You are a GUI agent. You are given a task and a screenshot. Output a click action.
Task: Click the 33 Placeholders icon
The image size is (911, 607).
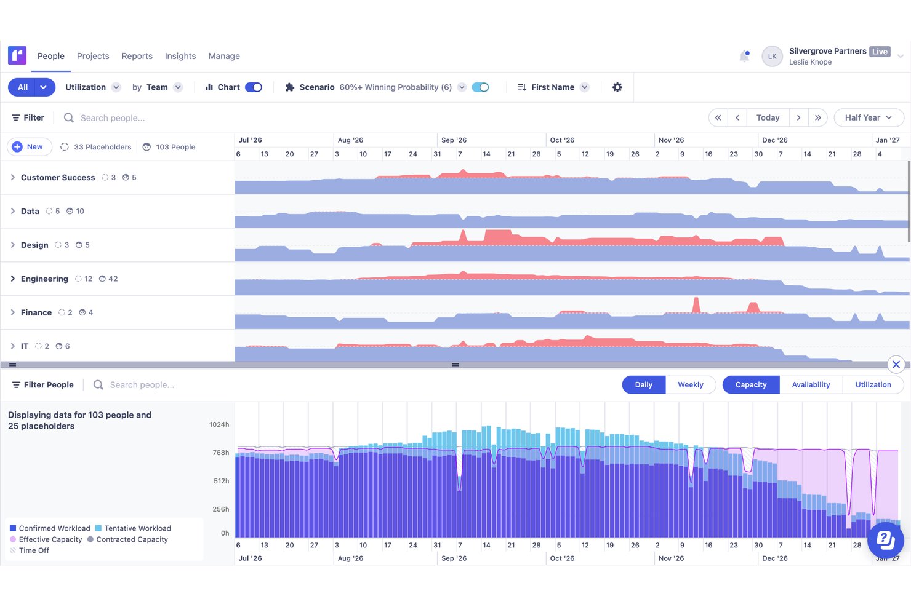65,147
